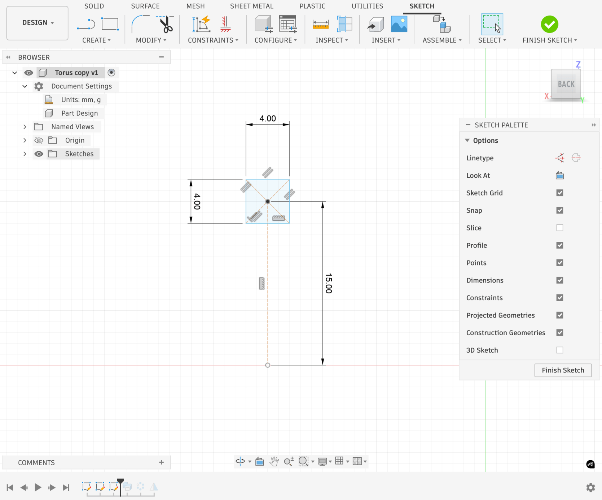Switch to the SURFACE tab
Viewport: 602px width, 500px height.
tap(145, 6)
